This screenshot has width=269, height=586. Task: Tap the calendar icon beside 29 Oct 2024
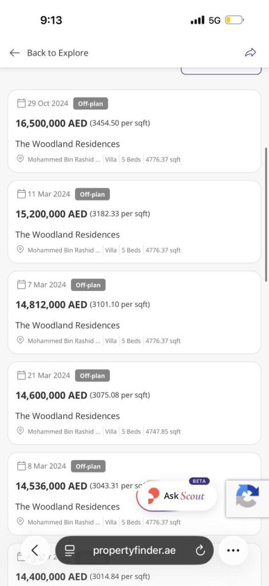point(21,103)
